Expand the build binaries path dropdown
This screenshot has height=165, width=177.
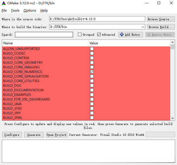pyautogui.click(x=143, y=27)
